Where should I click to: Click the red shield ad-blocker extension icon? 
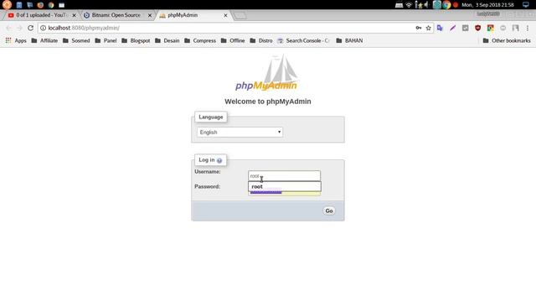point(477,28)
